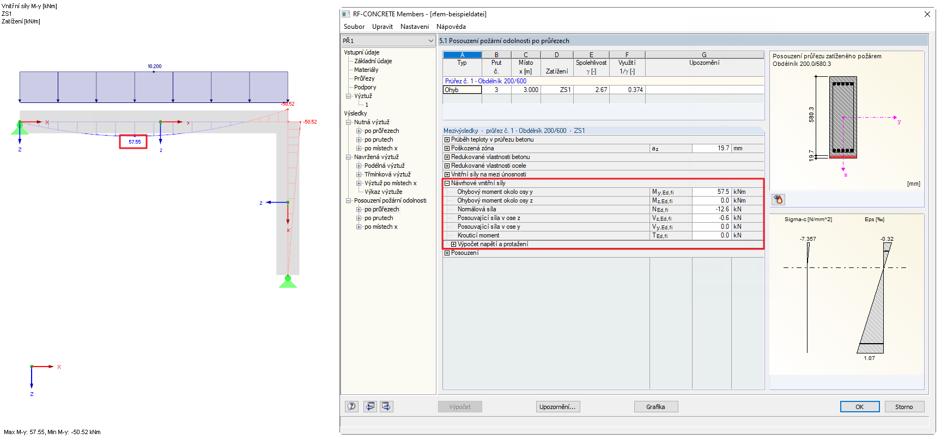Click the -0.6 kN shear force value
Image resolution: width=941 pixels, height=439 pixels.
712,218
